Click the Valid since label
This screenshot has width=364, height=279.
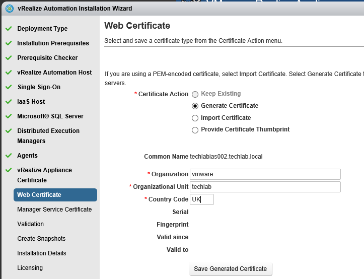(173, 237)
